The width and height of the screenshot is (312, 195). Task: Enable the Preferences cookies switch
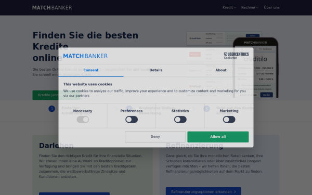132,120
